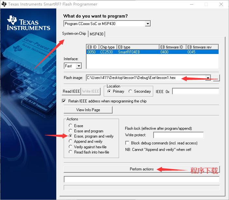
Task: Switch to the MSP430 tab
Action: (x=97, y=34)
